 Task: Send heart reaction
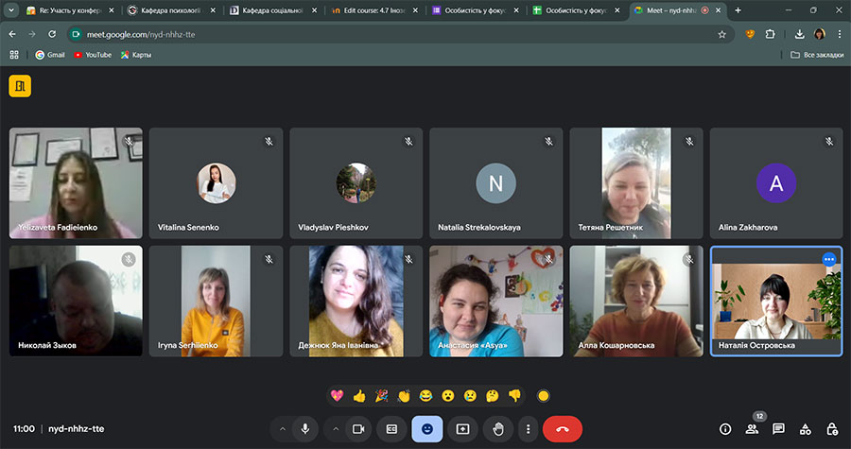coord(337,396)
